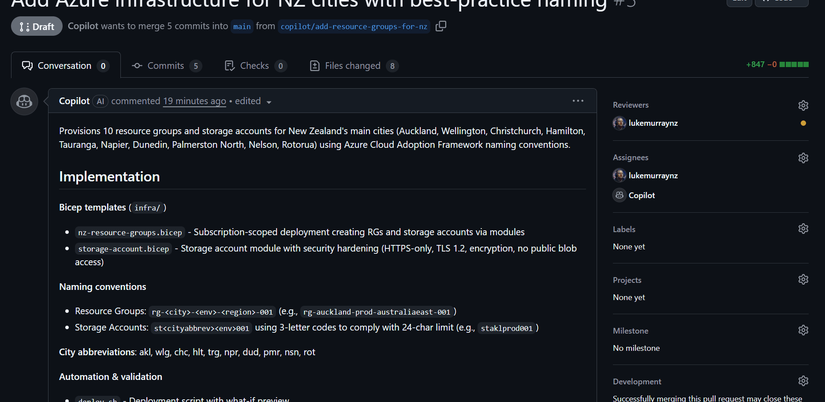Viewport: 825px width, 402px height.
Task: Click the pending review yellow dot
Action: tap(803, 124)
